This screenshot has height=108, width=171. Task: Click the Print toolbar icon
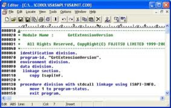pos(41,20)
